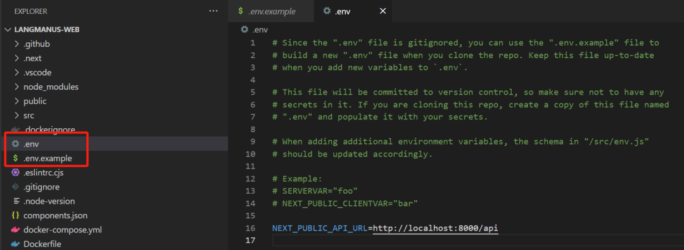Click the gear icon in the breadcrumb
Image resolution: width=684 pixels, height=250 pixels.
tap(244, 30)
